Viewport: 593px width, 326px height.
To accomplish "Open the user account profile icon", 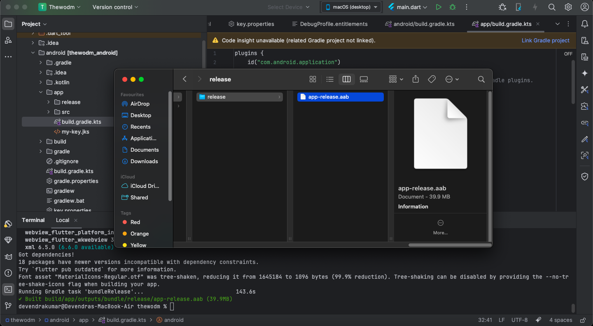I will click(x=584, y=7).
